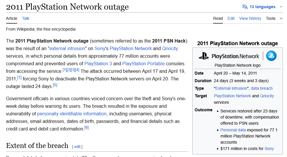Click the 'Outcome' label in infobox
The width and height of the screenshot is (287, 157).
[203, 110]
